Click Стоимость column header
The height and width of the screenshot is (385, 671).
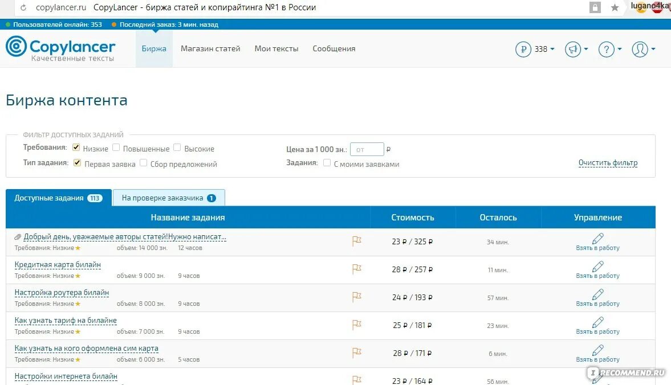point(413,218)
